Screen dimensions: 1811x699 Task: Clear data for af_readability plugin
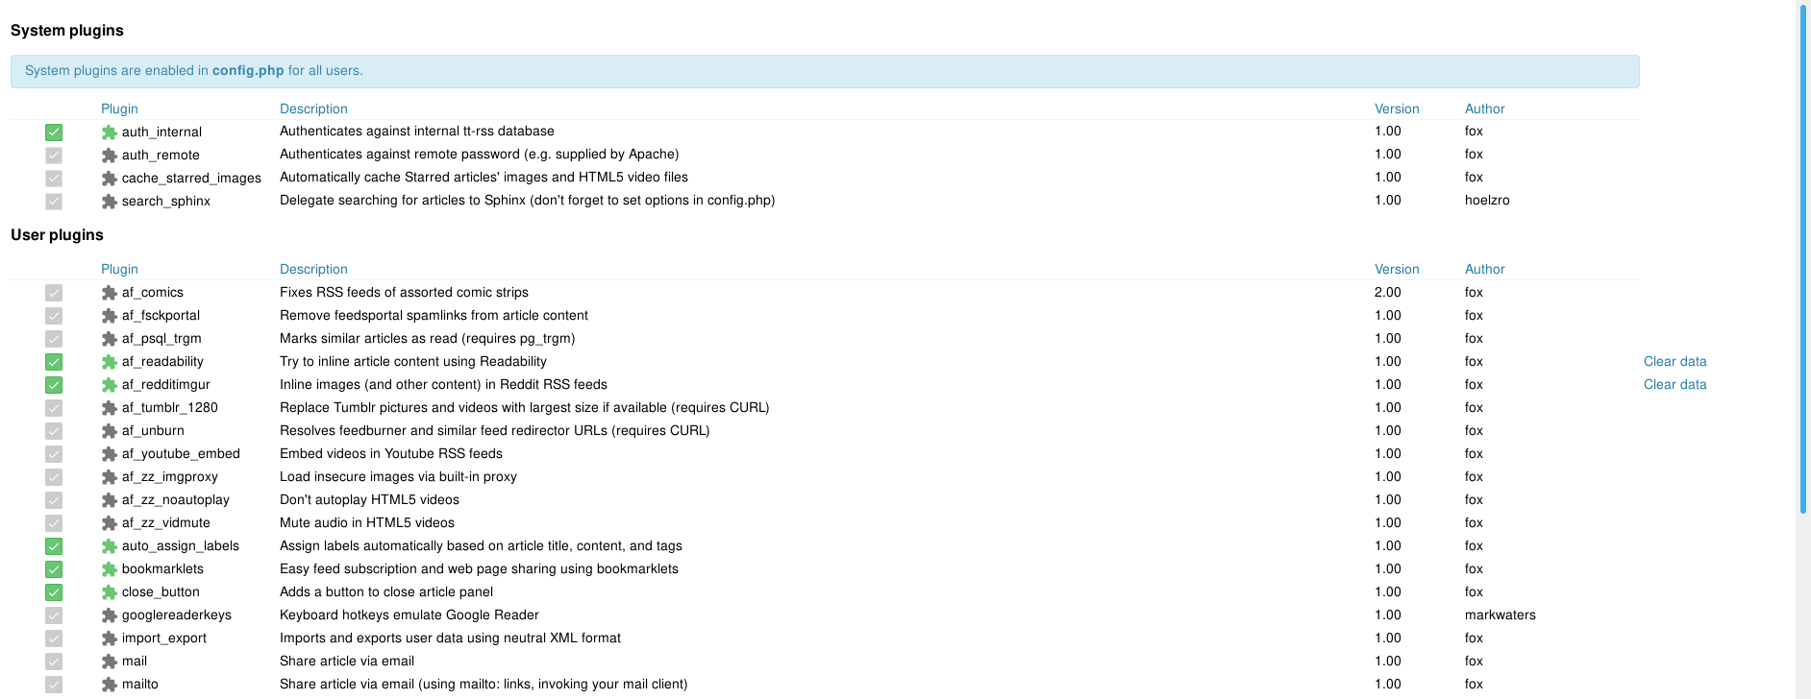click(1675, 362)
